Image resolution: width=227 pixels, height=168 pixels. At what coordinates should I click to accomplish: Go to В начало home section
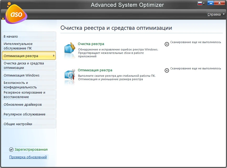[x=29, y=36]
